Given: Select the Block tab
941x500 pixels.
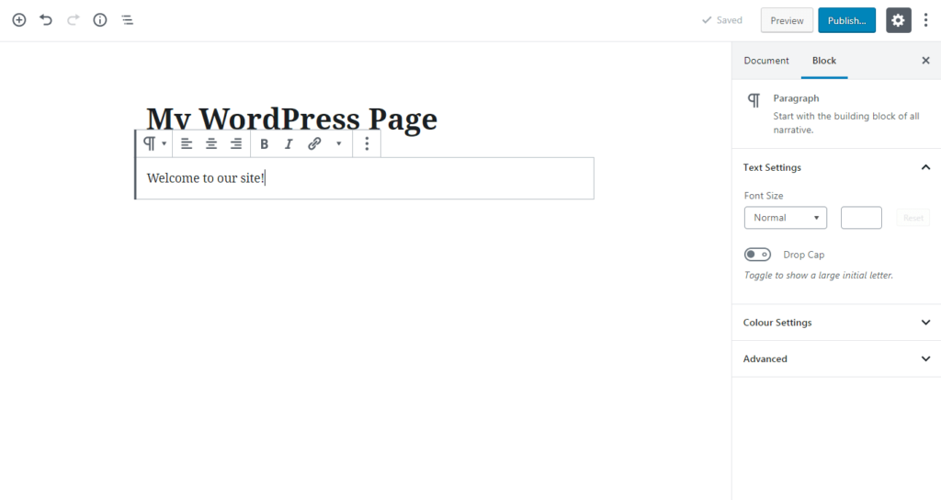Looking at the screenshot, I should pyautogui.click(x=824, y=61).
